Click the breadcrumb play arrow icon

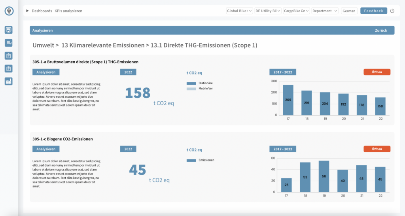(x=27, y=11)
